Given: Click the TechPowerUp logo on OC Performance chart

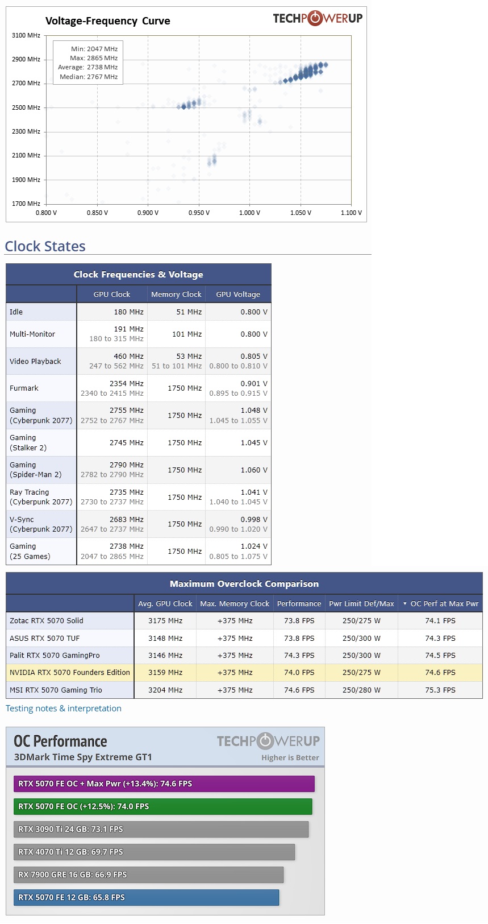Looking at the screenshot, I should [x=268, y=741].
